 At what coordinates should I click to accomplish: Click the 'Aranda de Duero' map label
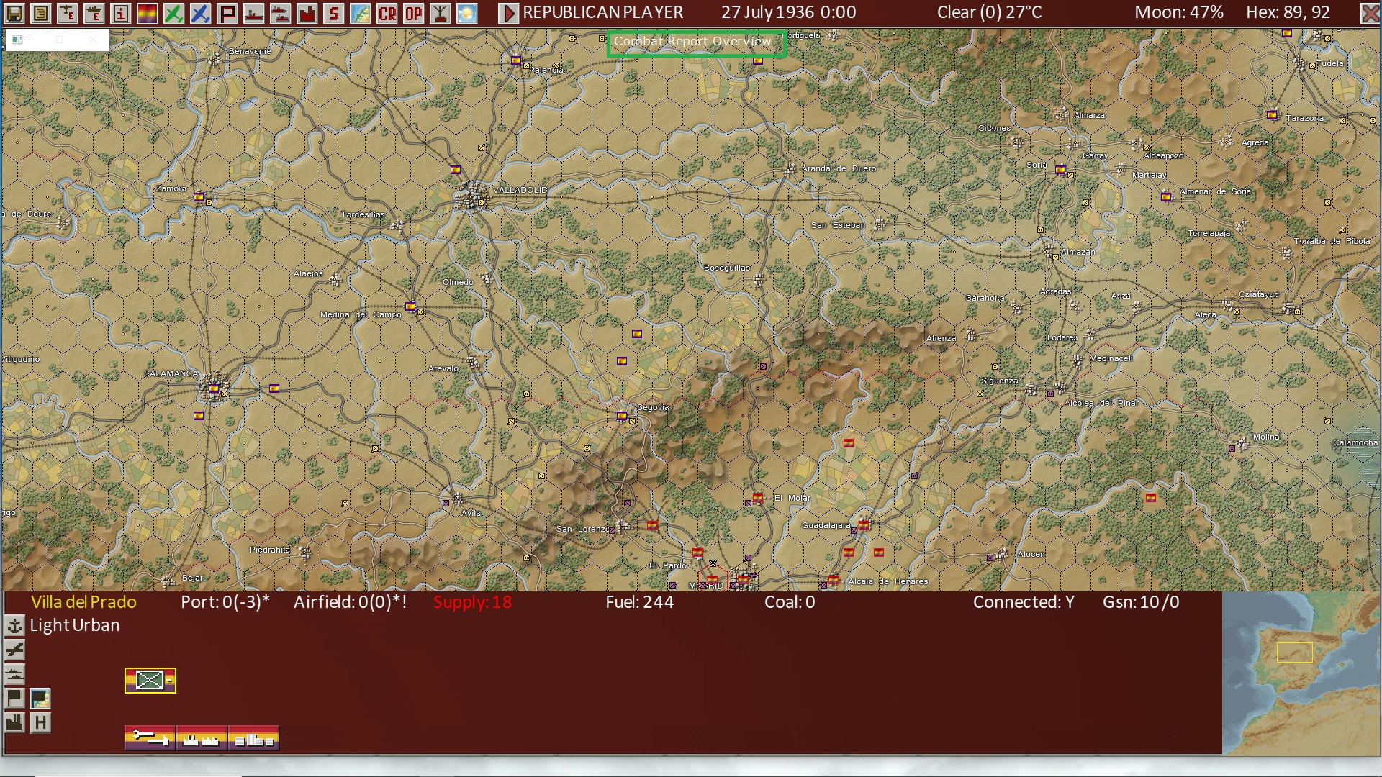[x=839, y=168]
